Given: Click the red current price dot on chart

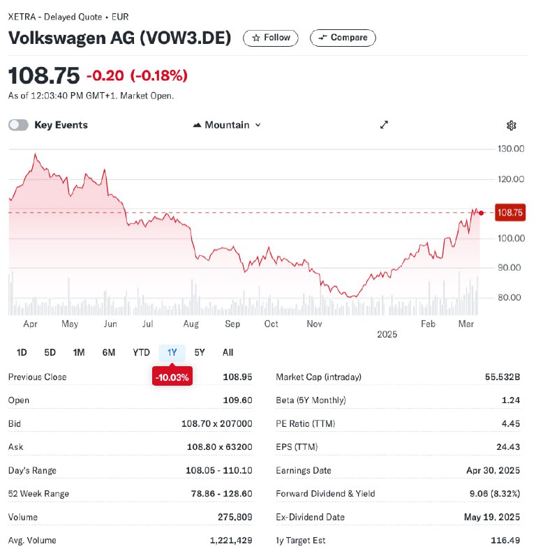Looking at the screenshot, I should pyautogui.click(x=481, y=213).
